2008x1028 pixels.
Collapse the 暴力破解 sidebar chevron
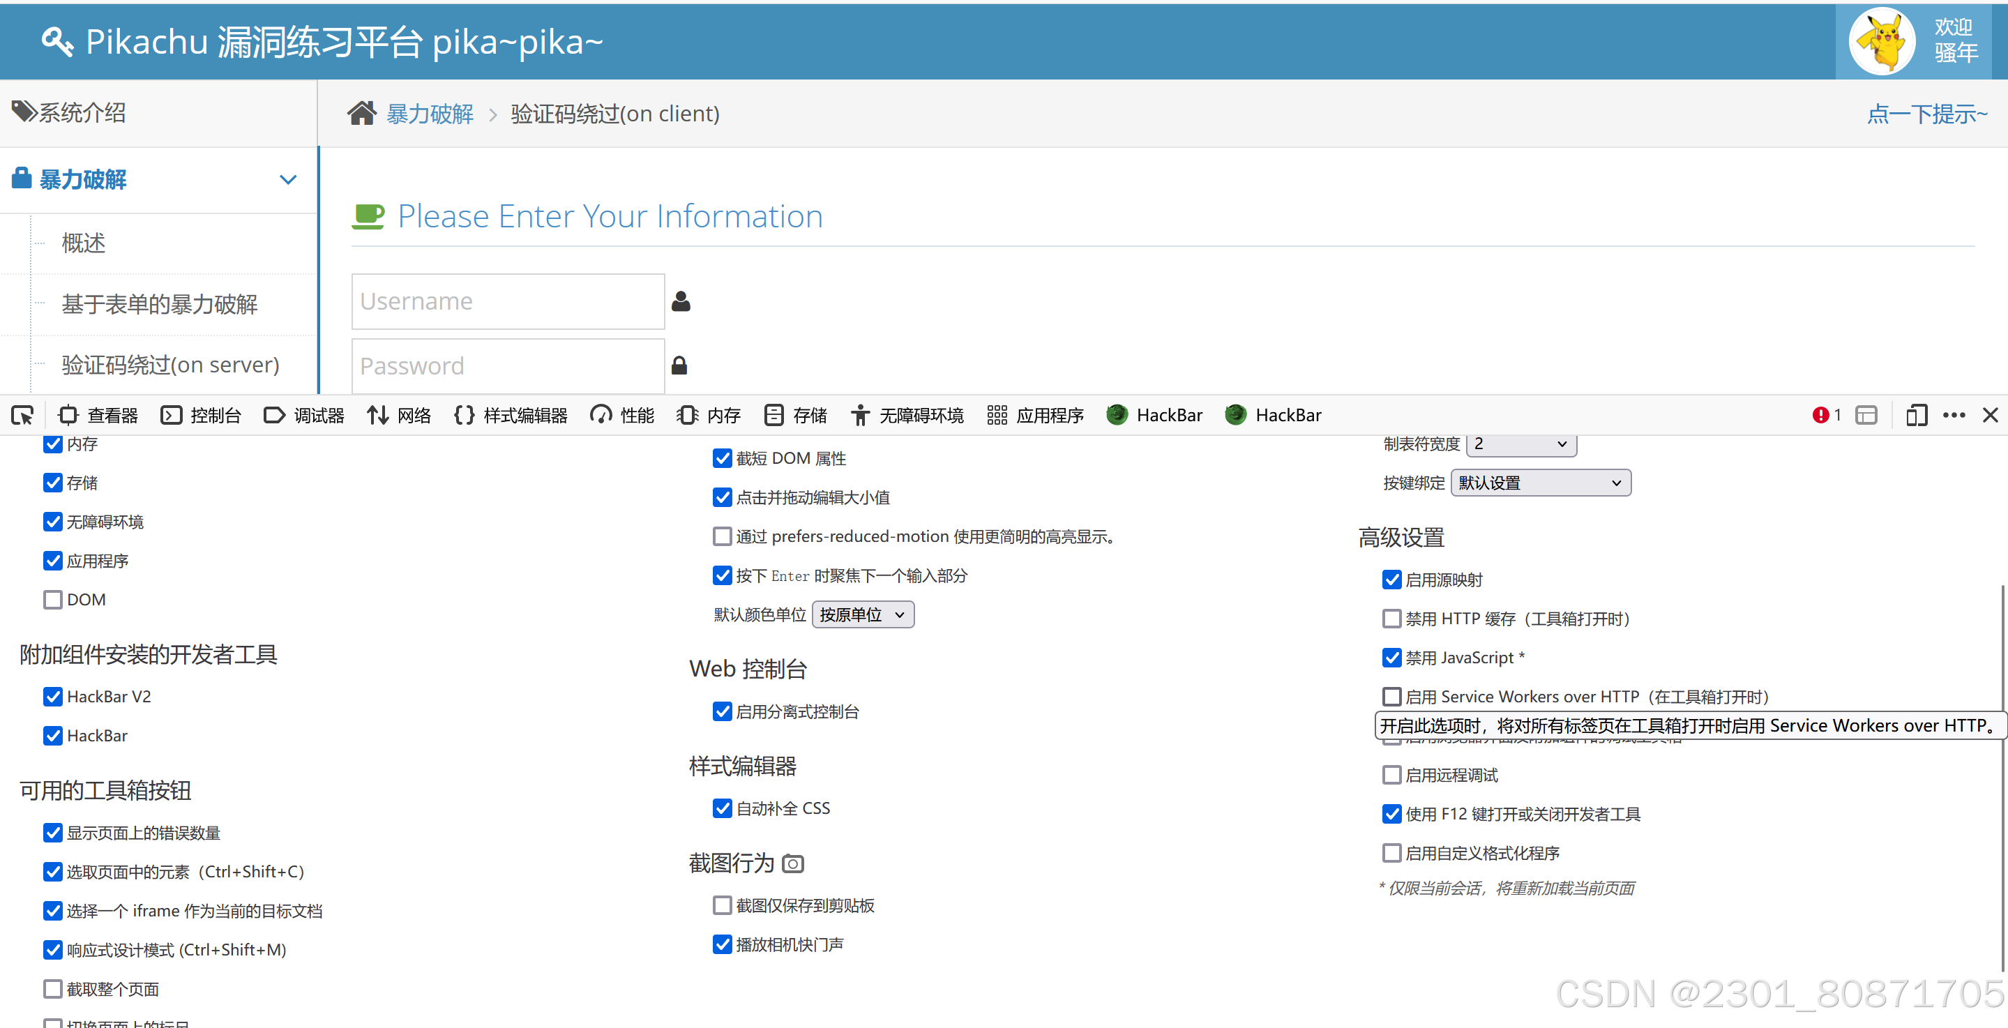pyautogui.click(x=287, y=180)
